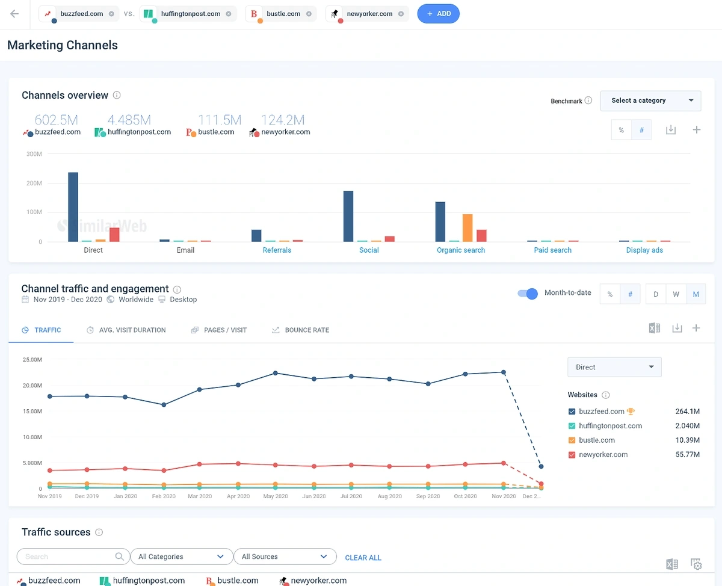Open the PAGES / VISIT tab
722x586 pixels.
pyautogui.click(x=219, y=330)
